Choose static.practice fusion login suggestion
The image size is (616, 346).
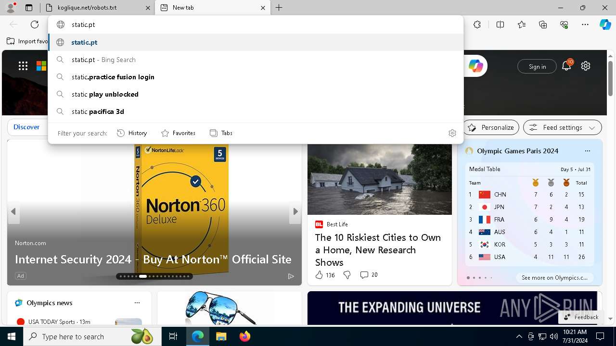pyautogui.click(x=256, y=77)
